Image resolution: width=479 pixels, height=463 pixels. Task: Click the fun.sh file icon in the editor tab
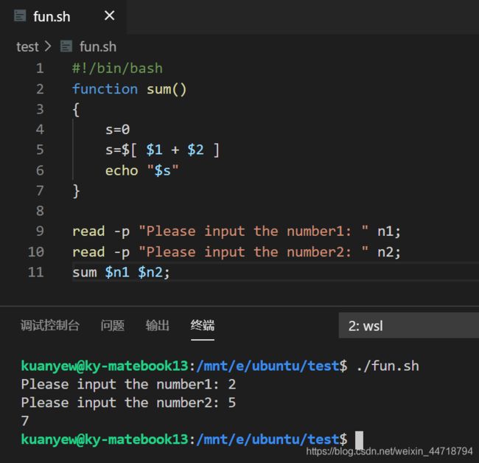(20, 16)
